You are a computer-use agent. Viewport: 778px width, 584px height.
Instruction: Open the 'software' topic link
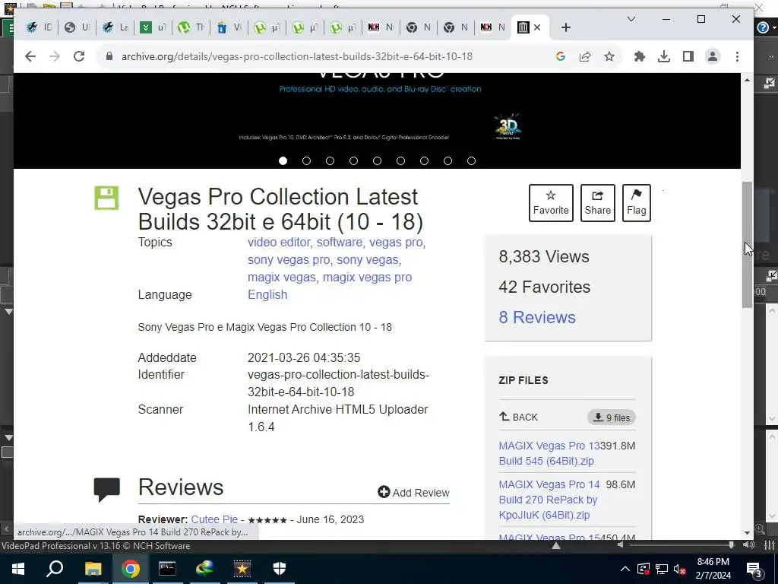coord(340,243)
